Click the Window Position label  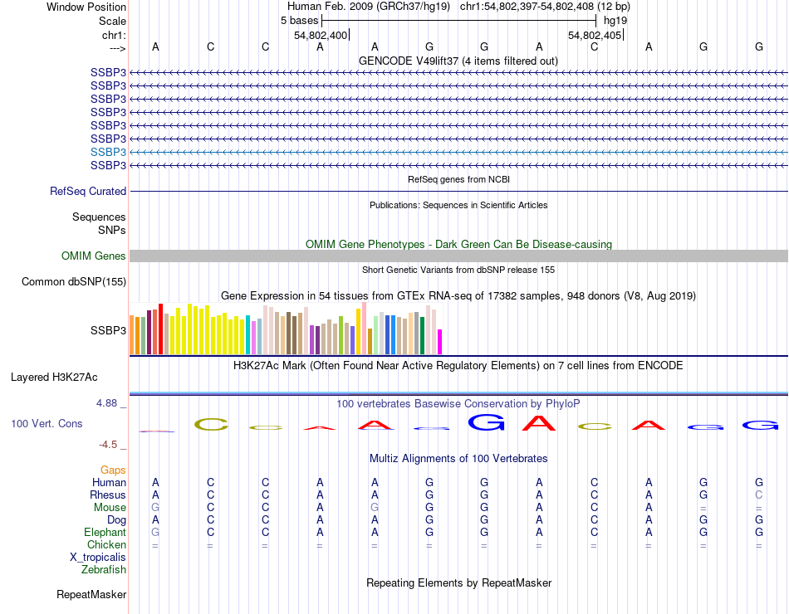point(86,7)
